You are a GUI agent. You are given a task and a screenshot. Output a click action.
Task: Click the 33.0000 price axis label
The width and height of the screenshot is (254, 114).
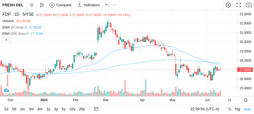tap(246, 14)
